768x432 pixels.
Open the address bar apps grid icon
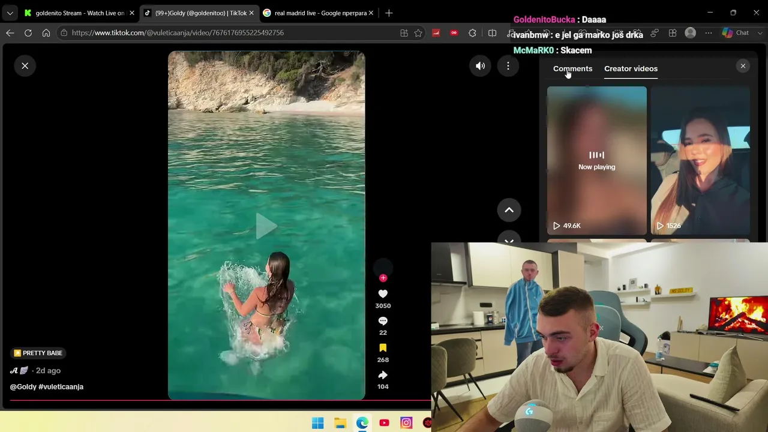(404, 33)
